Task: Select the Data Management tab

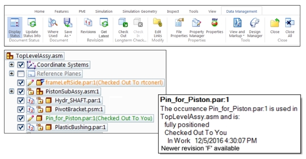Action: click(x=241, y=11)
